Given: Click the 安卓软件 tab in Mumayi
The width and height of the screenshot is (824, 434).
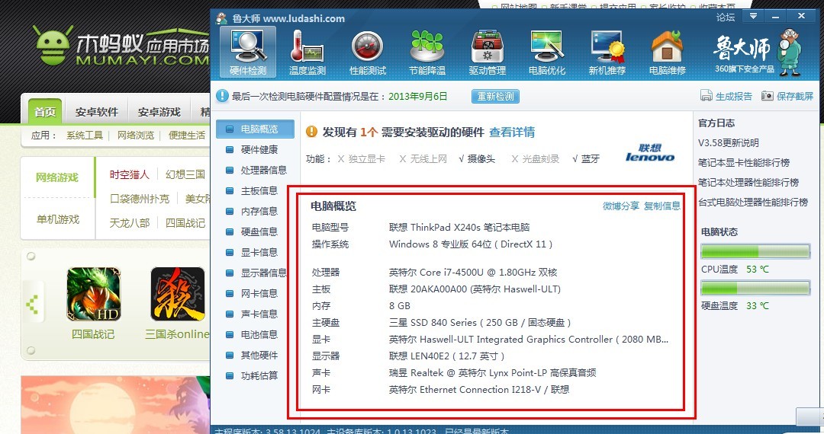Looking at the screenshot, I should point(97,112).
